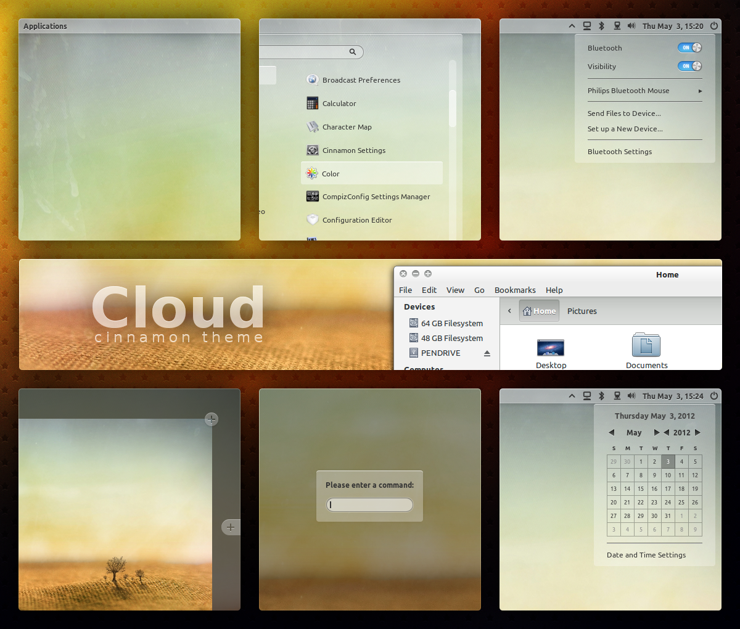Click Set up a New Device...
Screen dimensions: 740x629
625,129
